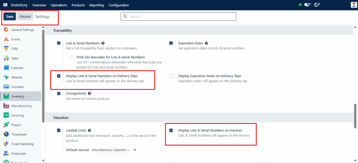Open the Operations menu
The image size is (358, 163).
(x=59, y=5)
